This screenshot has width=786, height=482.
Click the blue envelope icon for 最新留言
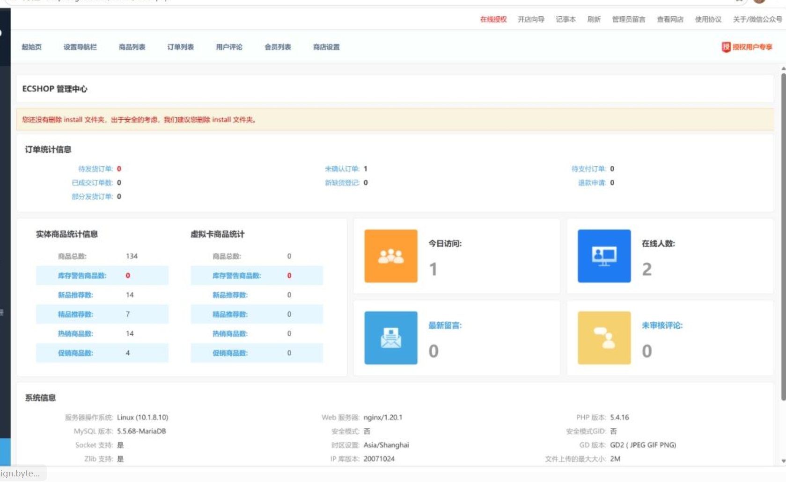pos(391,338)
